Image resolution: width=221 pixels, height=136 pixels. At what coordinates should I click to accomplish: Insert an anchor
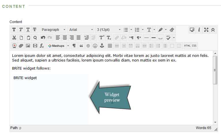tap(102, 46)
